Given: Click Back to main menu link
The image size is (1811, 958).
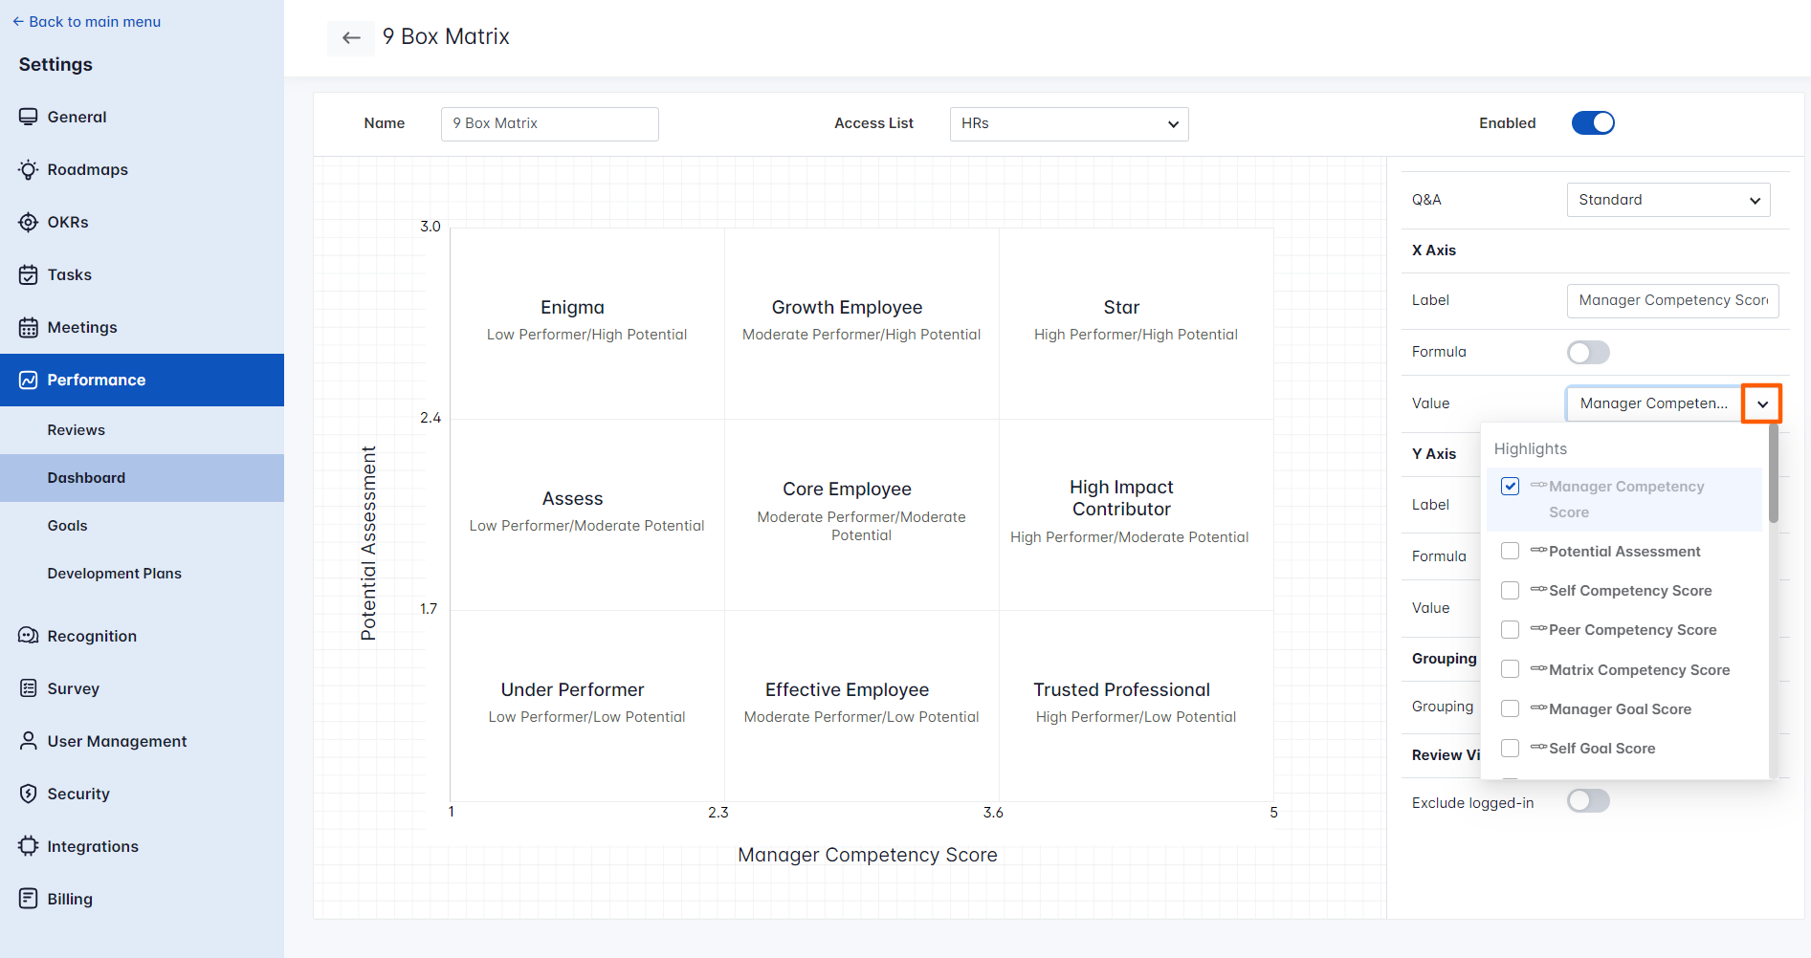Looking at the screenshot, I should (x=86, y=21).
